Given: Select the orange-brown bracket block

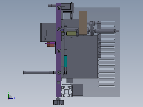Looking at the screenshot, I should pos(51,46).
